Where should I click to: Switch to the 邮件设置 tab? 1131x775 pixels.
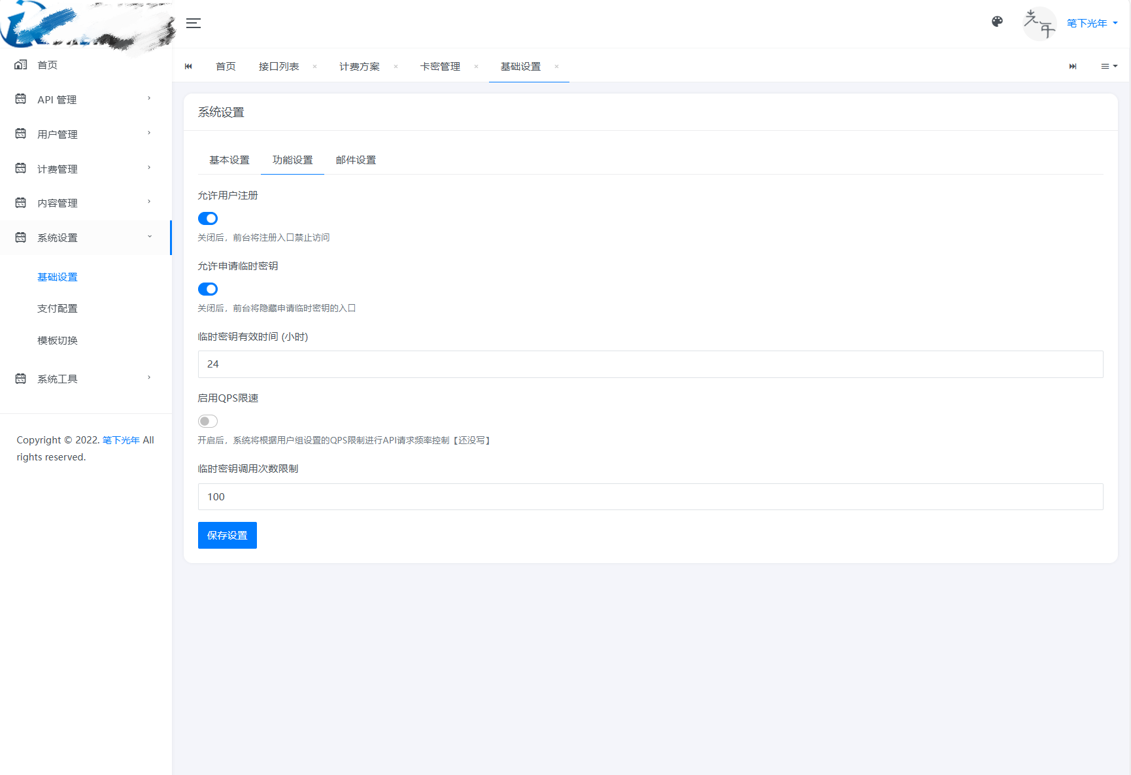click(x=356, y=160)
